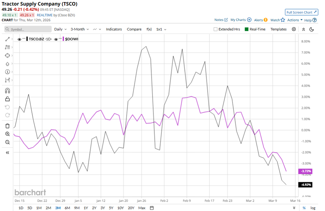
Task: Select the 3M range tab
Action: click(x=58, y=208)
